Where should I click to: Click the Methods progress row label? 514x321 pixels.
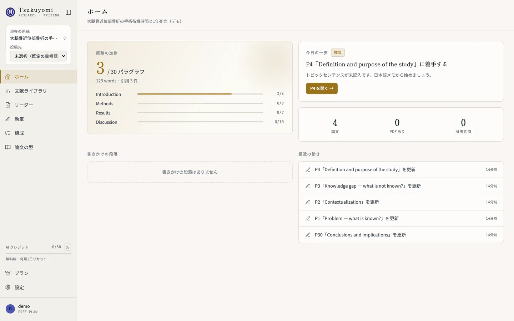[105, 103]
